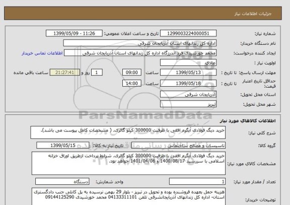Click the ایجاد کننده درخواست field
Image resolution: width=290 pixels, height=205 pixels.
140,53
